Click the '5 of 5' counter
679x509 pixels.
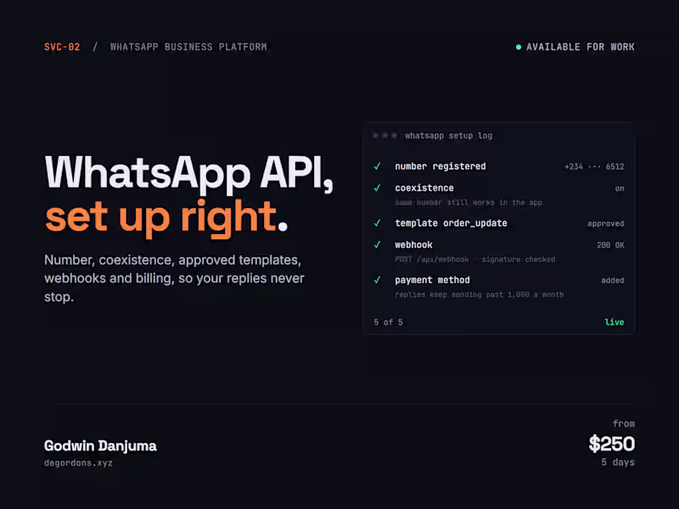pyautogui.click(x=389, y=322)
